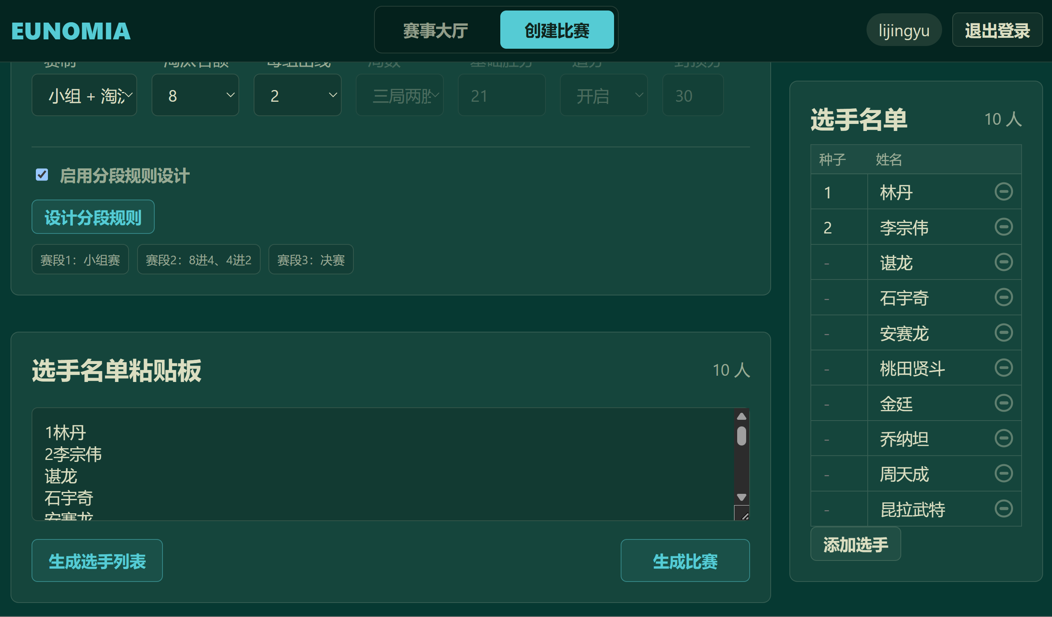Viewport: 1052px width, 617px height.
Task: Click the EUNOMIA logo
Action: [x=71, y=31]
